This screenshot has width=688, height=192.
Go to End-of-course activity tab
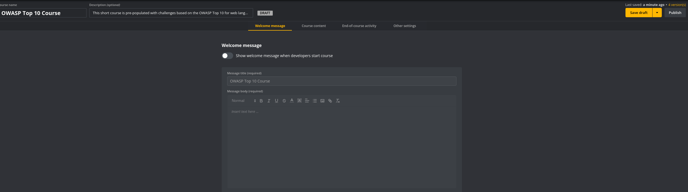point(359,26)
